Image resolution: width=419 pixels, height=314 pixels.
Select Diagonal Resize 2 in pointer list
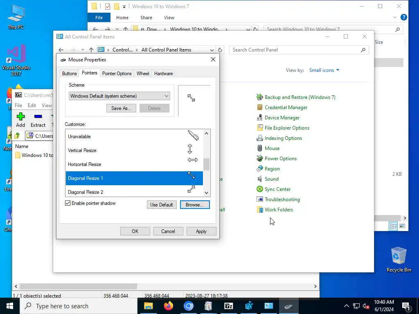134,191
